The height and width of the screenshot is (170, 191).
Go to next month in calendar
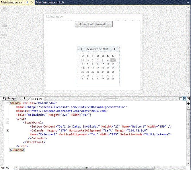click(115, 49)
